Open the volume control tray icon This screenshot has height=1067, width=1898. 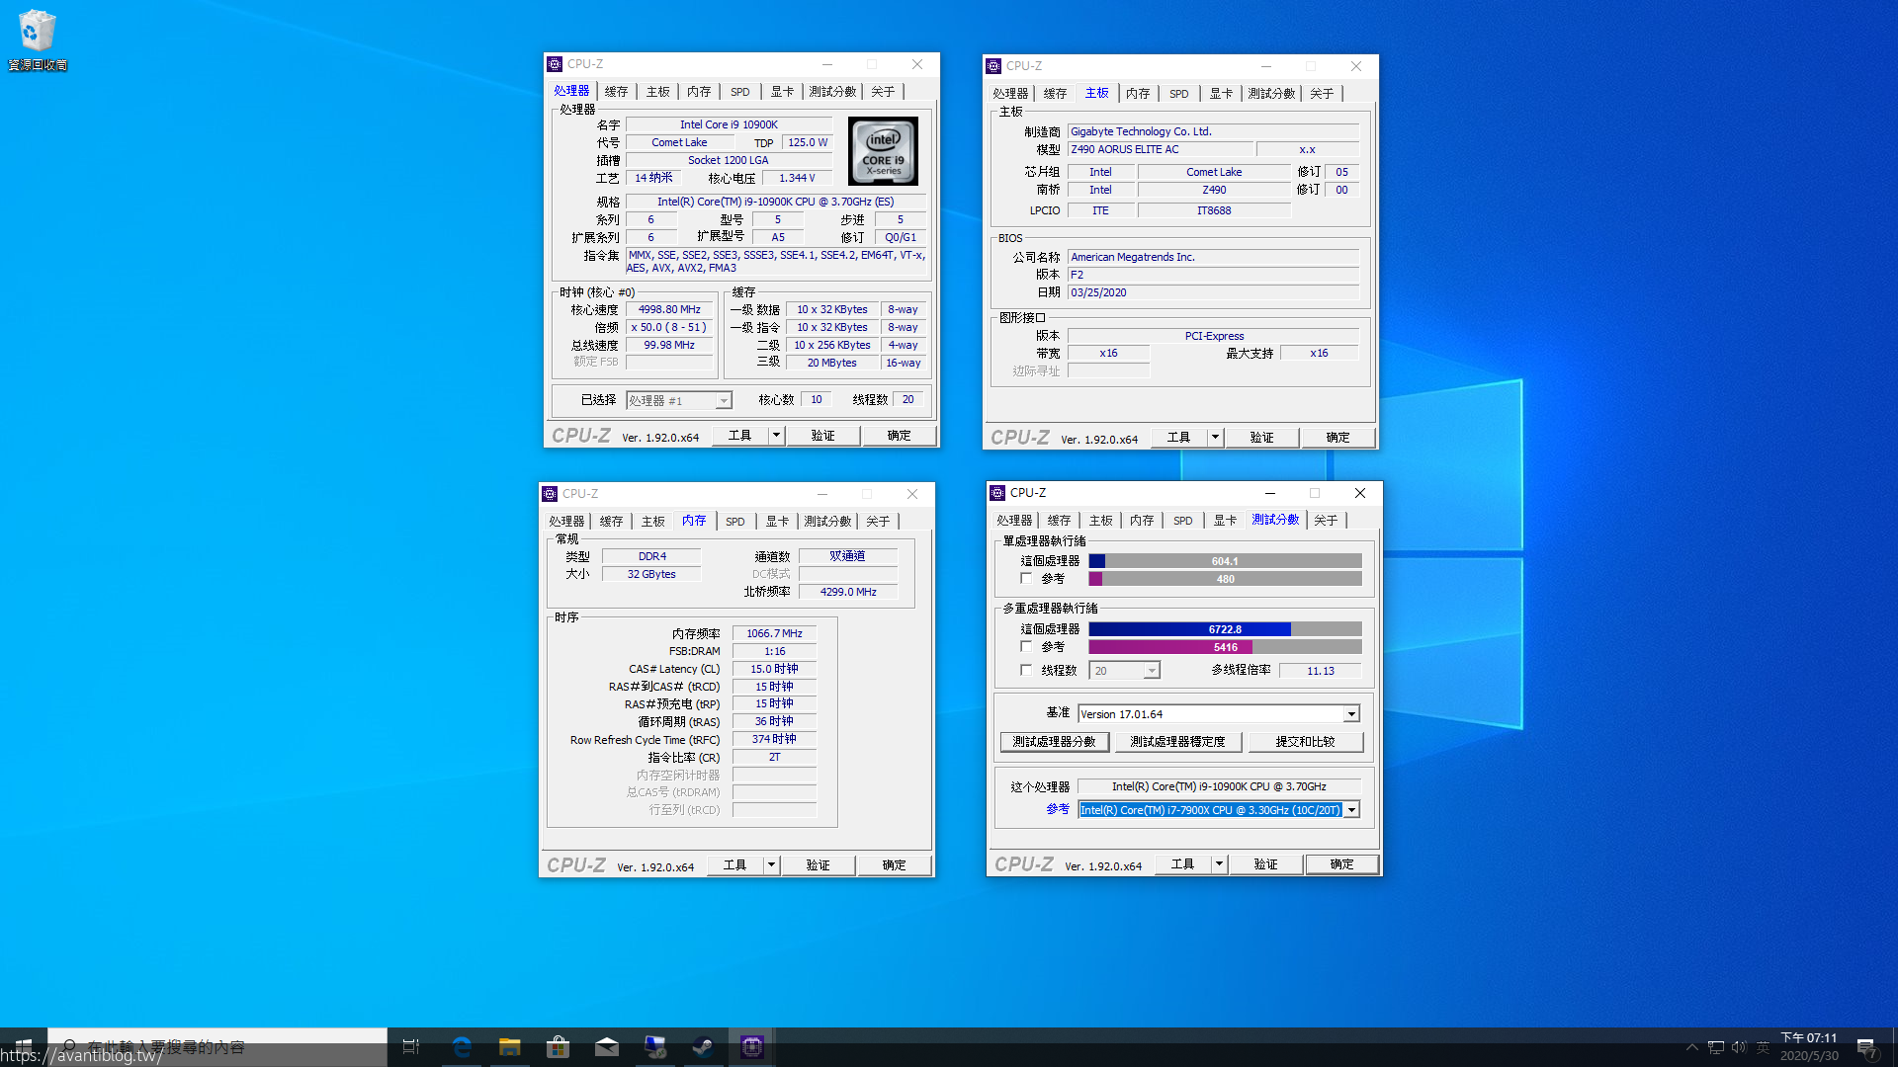(1739, 1047)
